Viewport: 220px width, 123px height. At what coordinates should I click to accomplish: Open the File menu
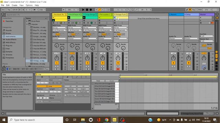(x=2, y=5)
